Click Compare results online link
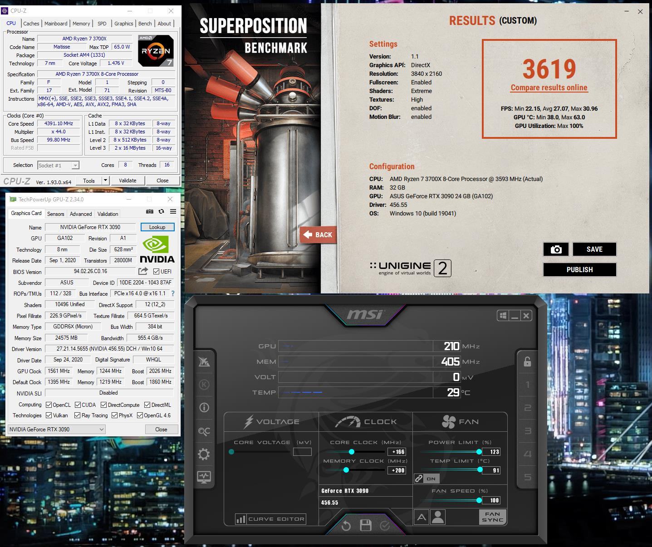Viewport: 652px width, 547px height. tap(549, 88)
